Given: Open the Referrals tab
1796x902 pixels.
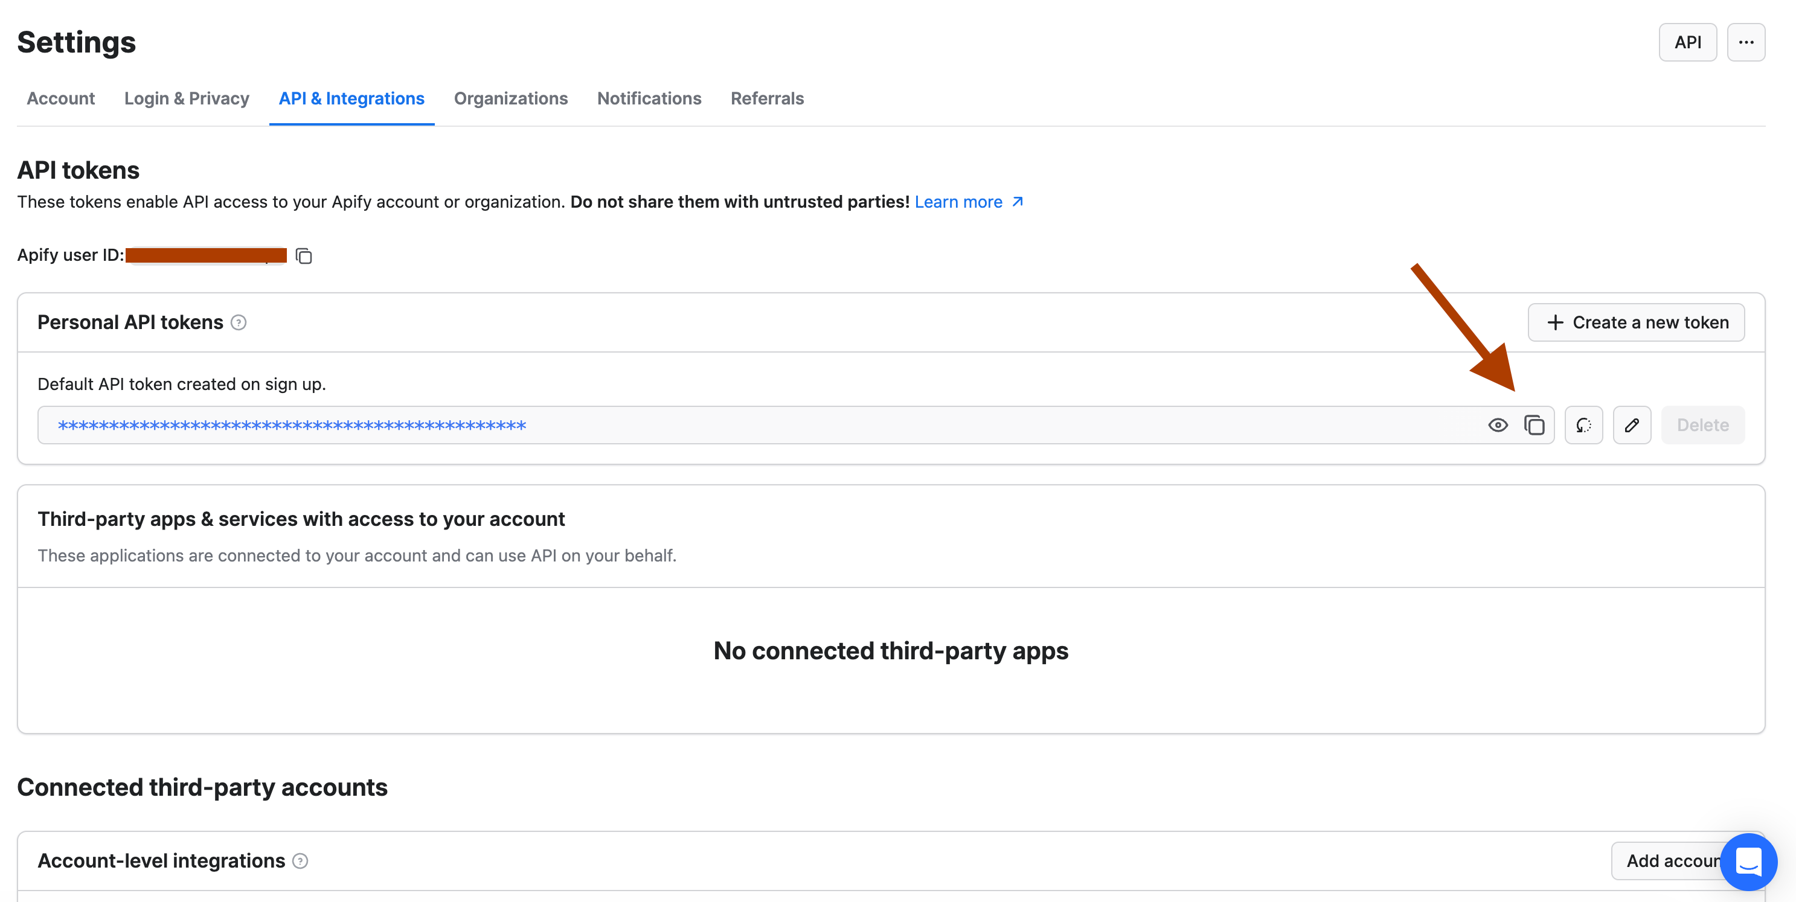Looking at the screenshot, I should click(767, 99).
